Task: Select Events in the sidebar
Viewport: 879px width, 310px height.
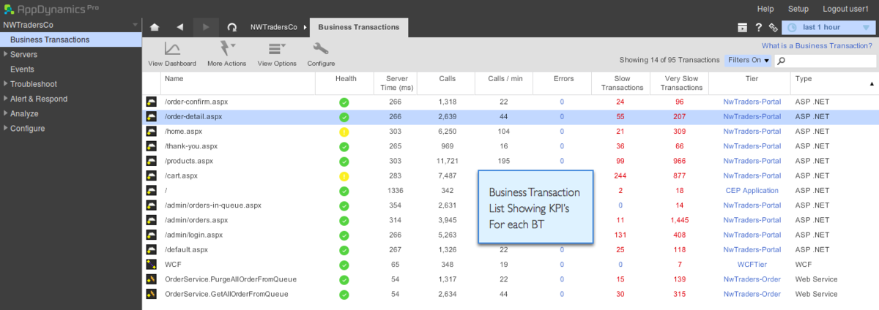Action: 22,69
